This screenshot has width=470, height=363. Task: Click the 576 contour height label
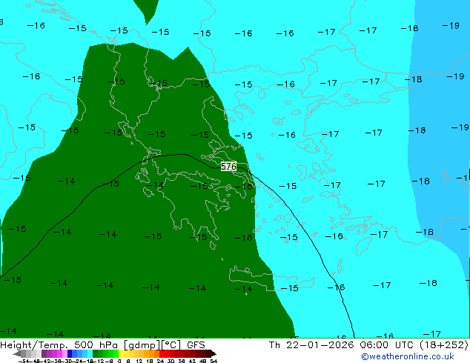[x=229, y=166]
